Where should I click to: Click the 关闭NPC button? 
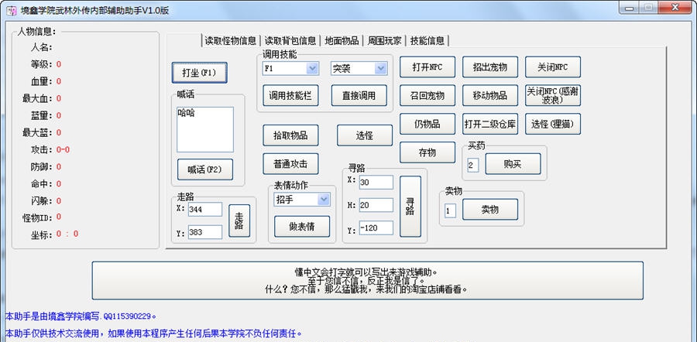(552, 67)
